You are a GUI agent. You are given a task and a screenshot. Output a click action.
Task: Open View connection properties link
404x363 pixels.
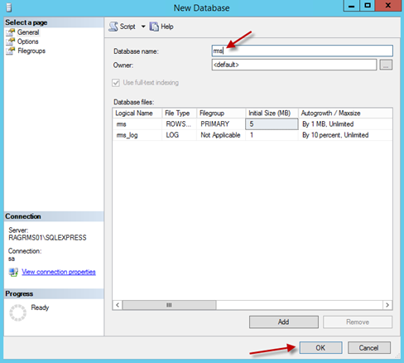(x=59, y=272)
